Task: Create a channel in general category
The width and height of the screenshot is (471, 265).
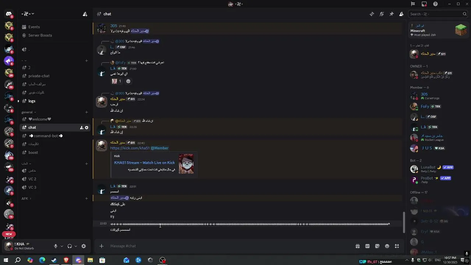Action: (86, 112)
